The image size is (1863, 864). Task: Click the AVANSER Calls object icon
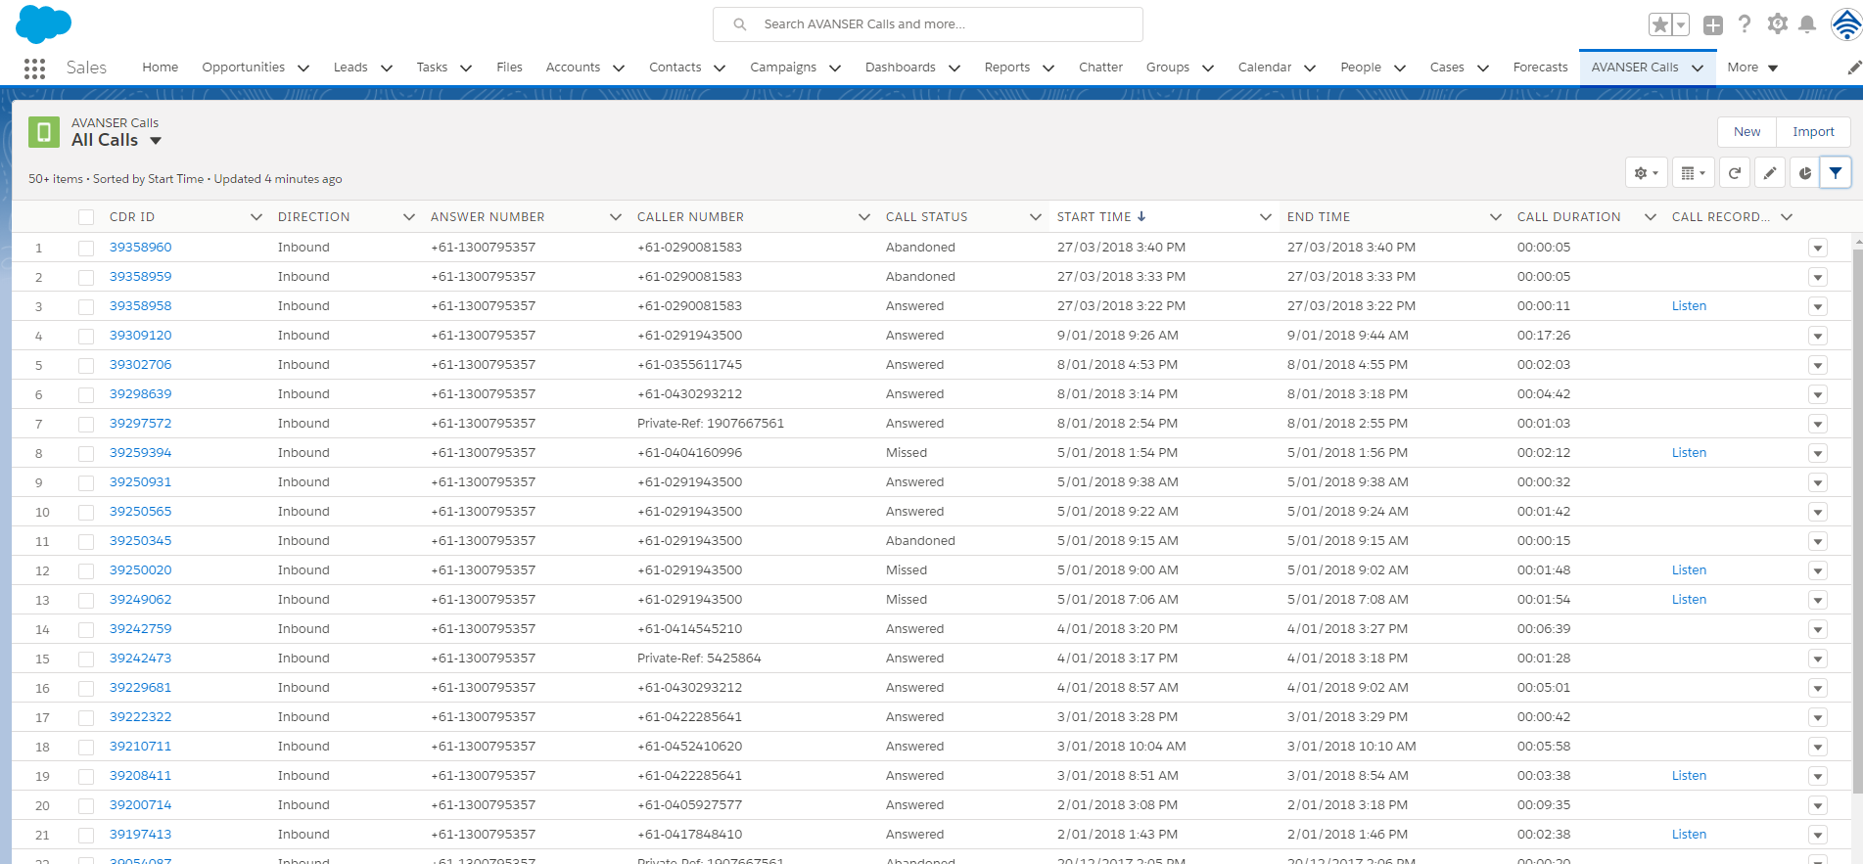[x=44, y=132]
